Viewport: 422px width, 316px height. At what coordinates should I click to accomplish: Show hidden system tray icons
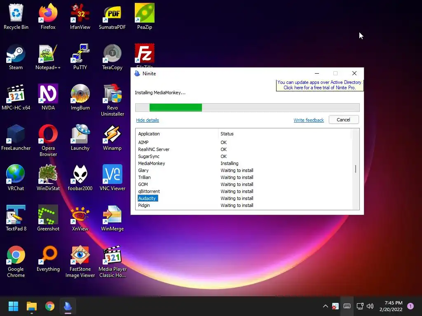coord(325,306)
